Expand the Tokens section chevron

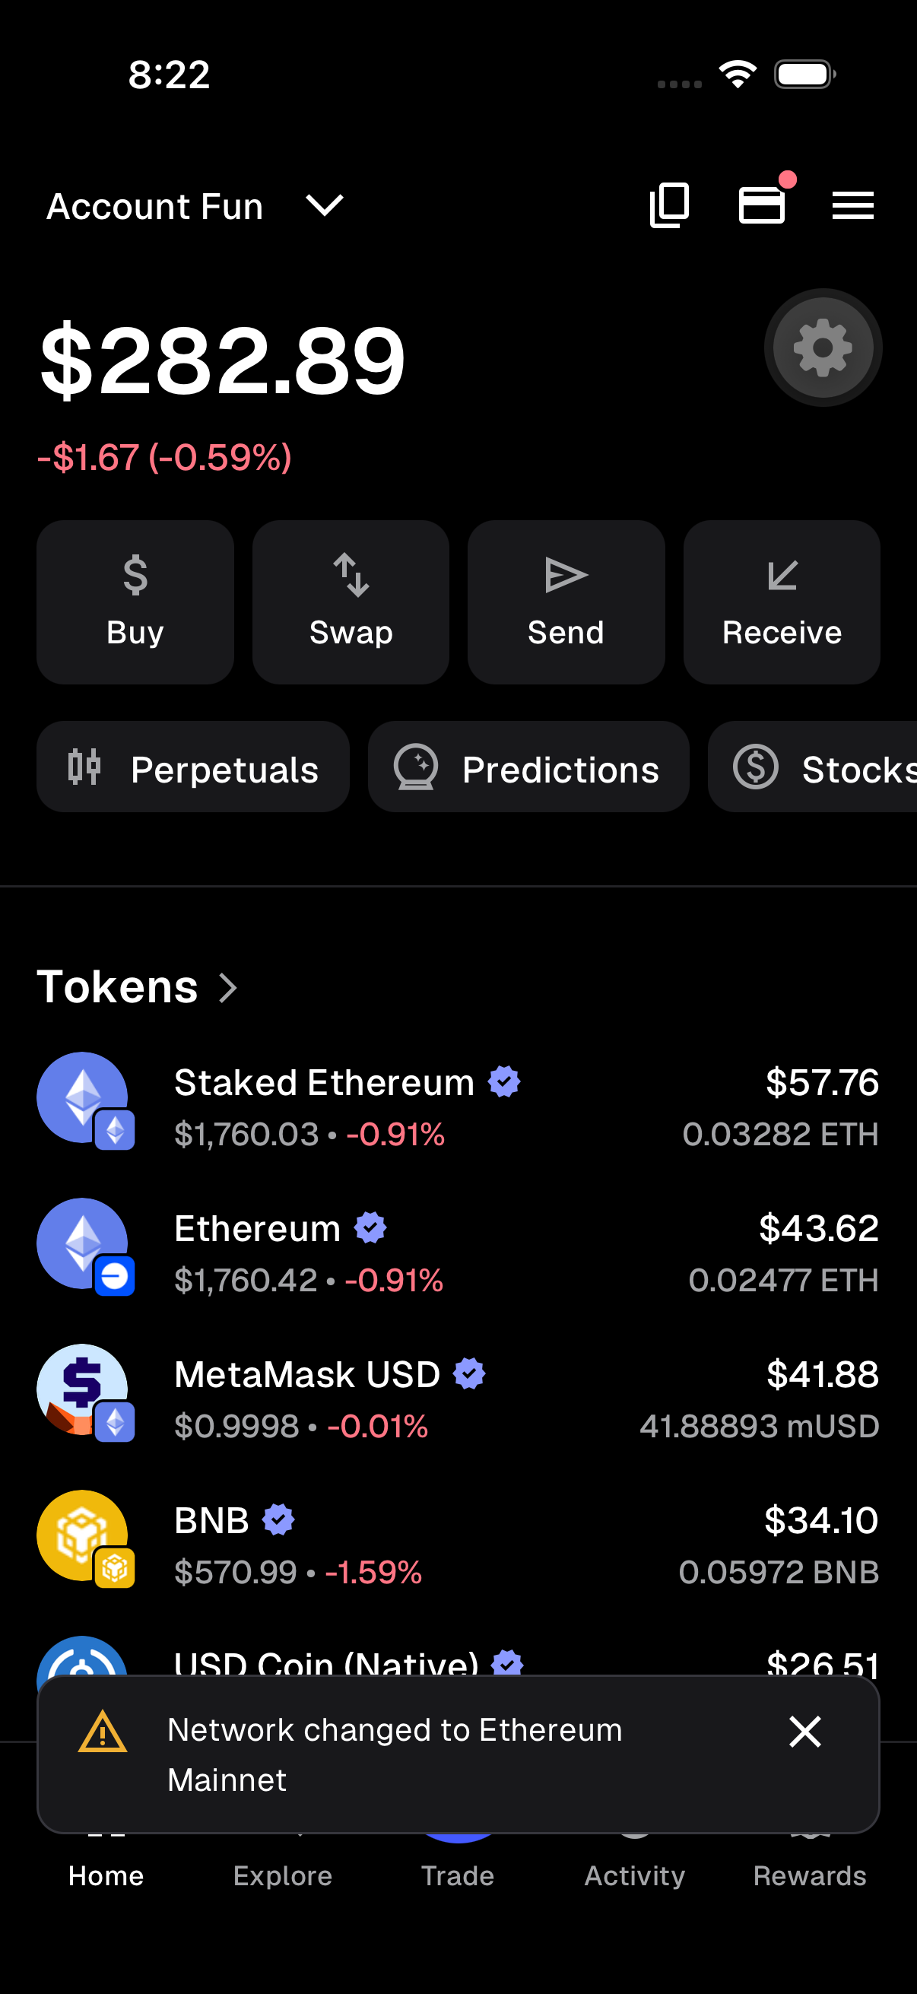coord(227,987)
